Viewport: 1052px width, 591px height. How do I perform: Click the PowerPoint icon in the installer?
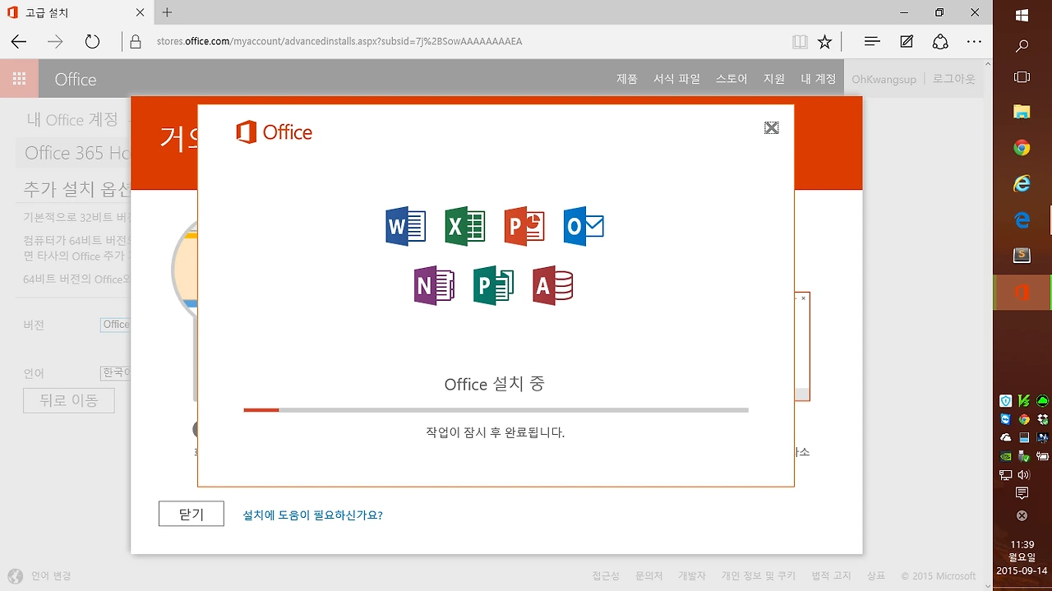[524, 226]
